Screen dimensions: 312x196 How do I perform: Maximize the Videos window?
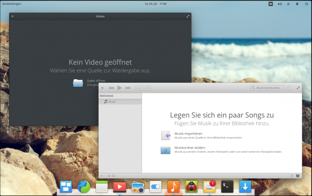pos(188,16)
